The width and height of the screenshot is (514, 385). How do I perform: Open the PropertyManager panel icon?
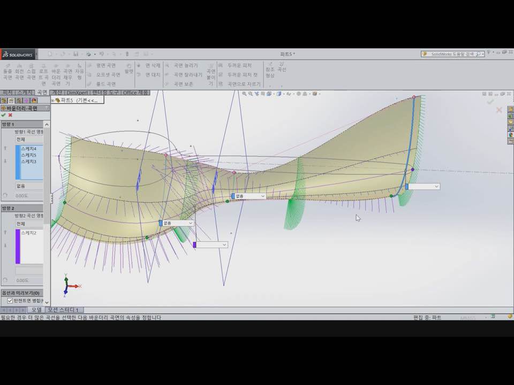pos(12,101)
